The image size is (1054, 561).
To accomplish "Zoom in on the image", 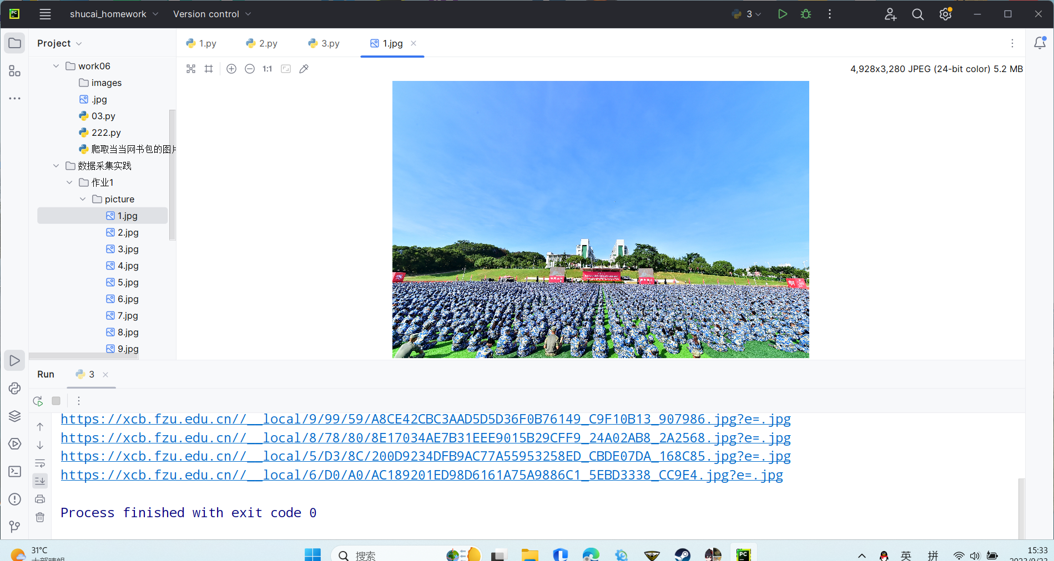I will click(231, 69).
